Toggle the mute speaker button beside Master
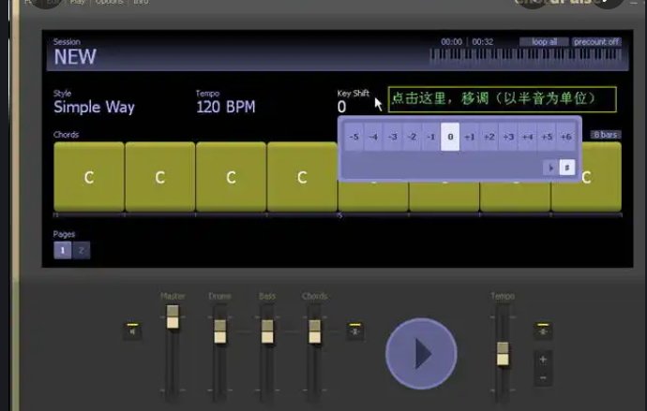 tap(132, 330)
